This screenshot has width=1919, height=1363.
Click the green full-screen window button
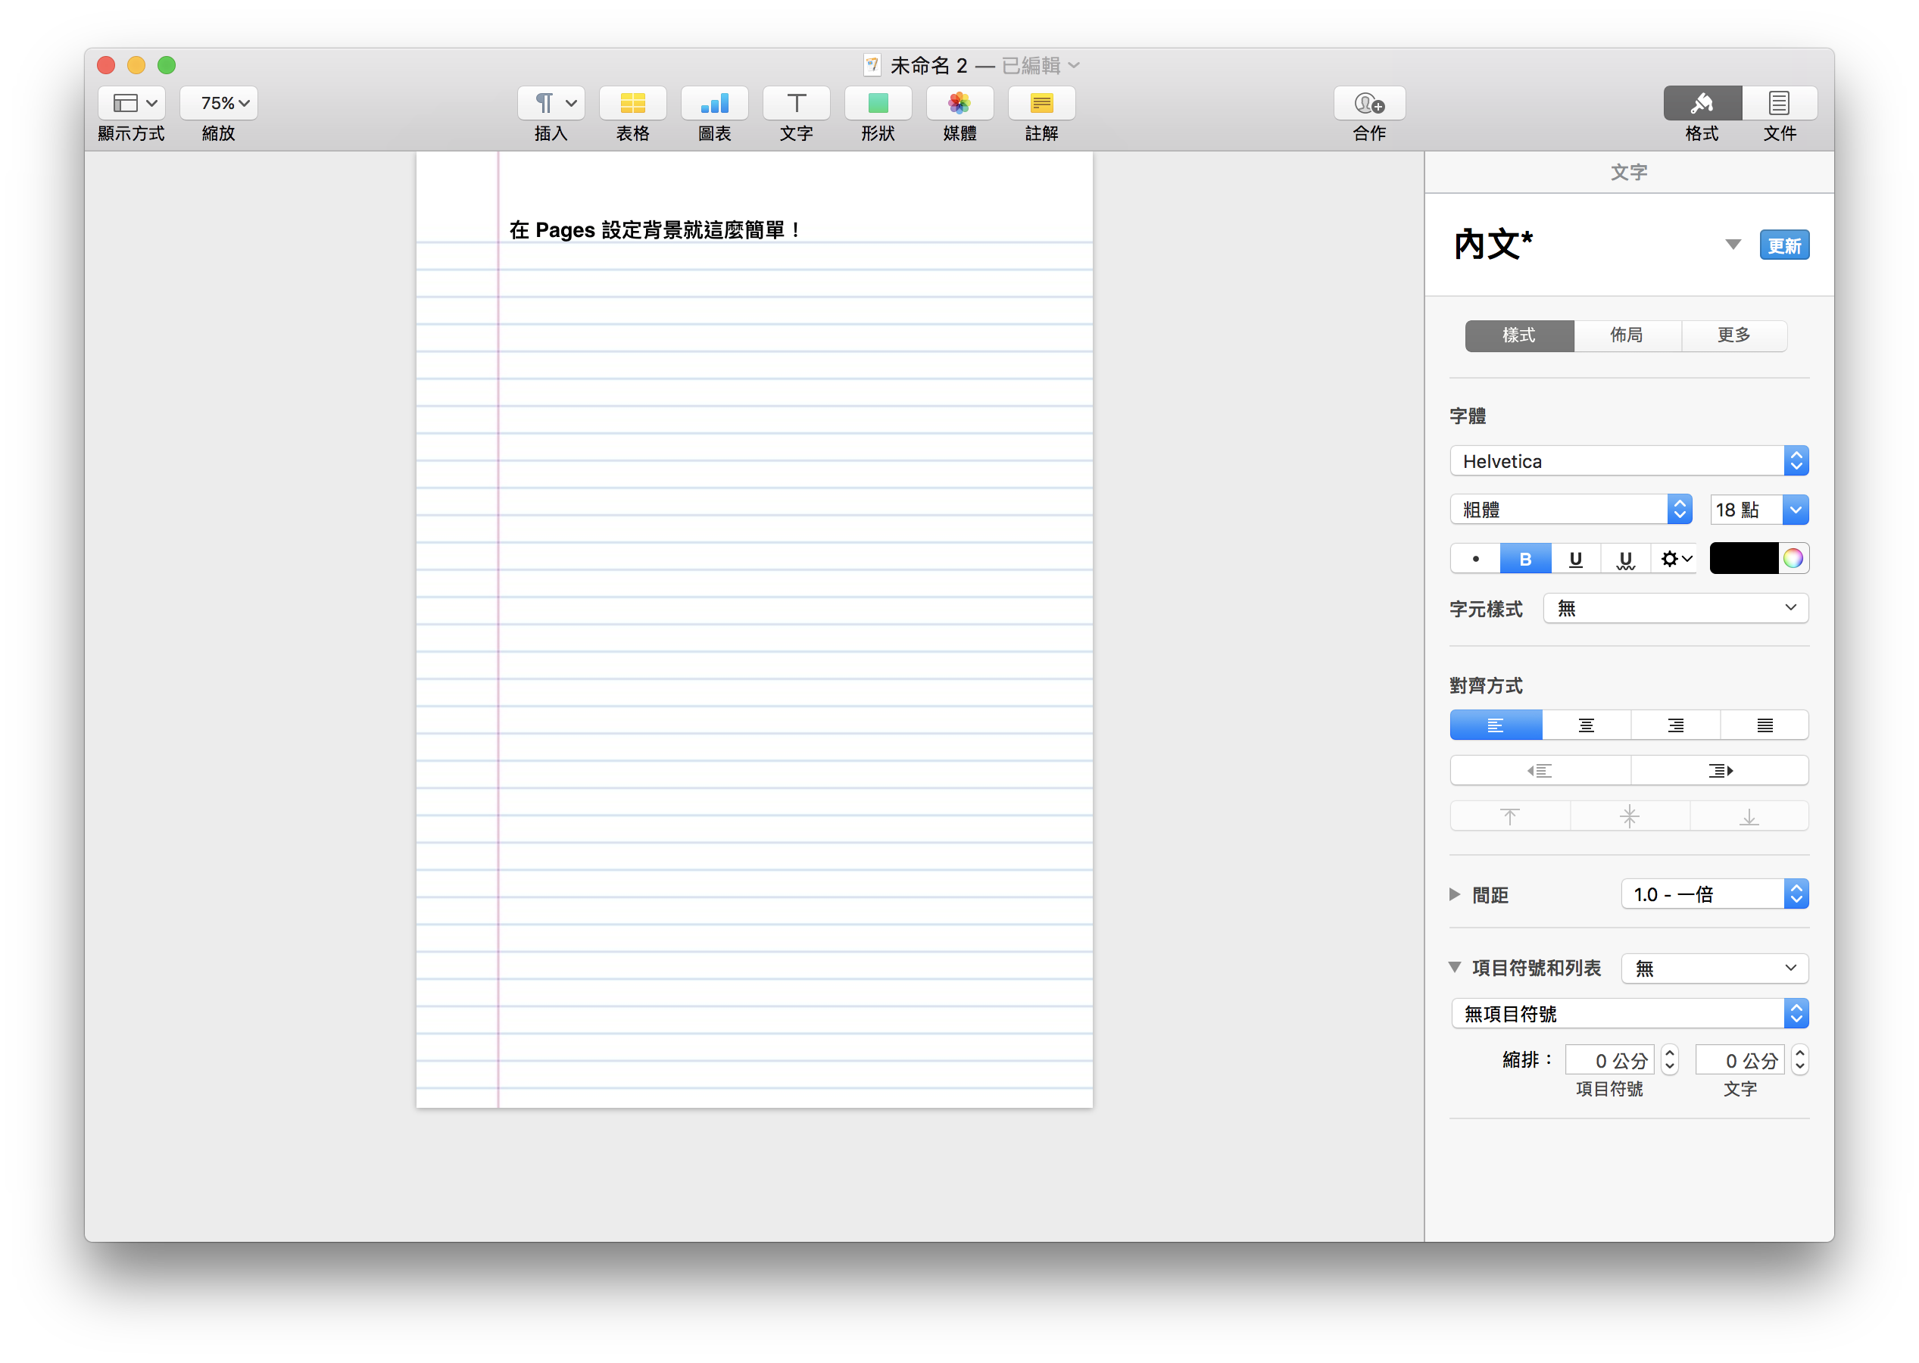167,64
